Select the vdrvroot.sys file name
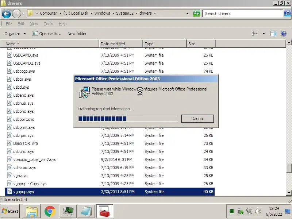Viewport: 292px width, 219px height. click(x=24, y=168)
